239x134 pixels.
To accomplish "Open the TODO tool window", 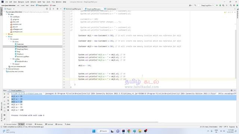I will click(x=29, y=124).
